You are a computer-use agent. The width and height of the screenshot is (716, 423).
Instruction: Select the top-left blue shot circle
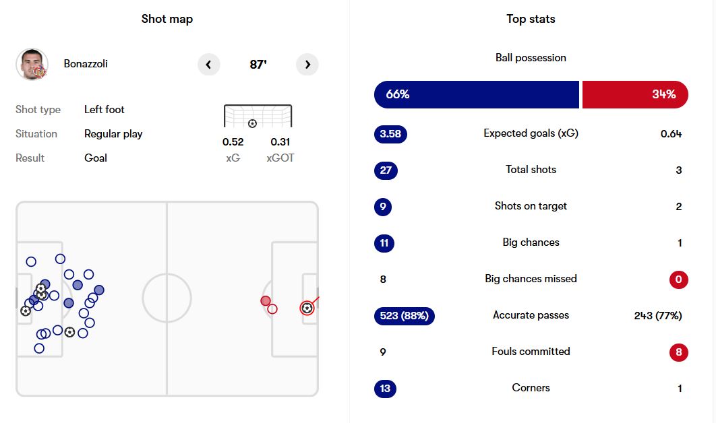[x=31, y=262]
